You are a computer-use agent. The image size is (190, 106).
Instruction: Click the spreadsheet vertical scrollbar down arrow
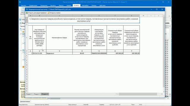[164, 92]
